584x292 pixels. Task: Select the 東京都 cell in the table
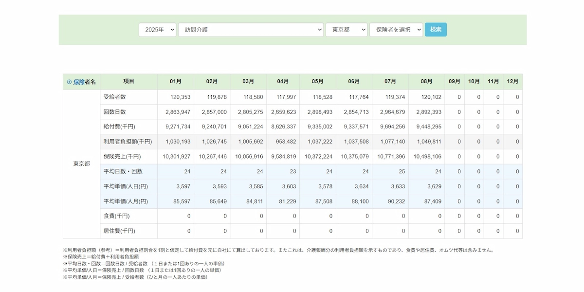81,164
